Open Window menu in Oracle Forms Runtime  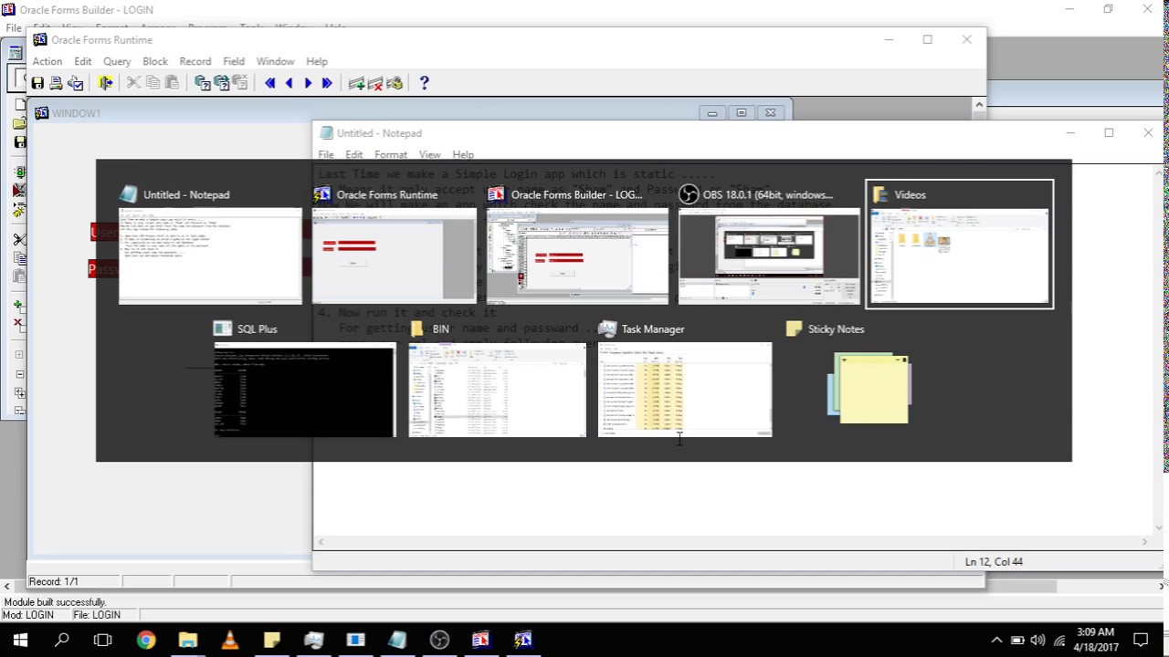point(275,61)
